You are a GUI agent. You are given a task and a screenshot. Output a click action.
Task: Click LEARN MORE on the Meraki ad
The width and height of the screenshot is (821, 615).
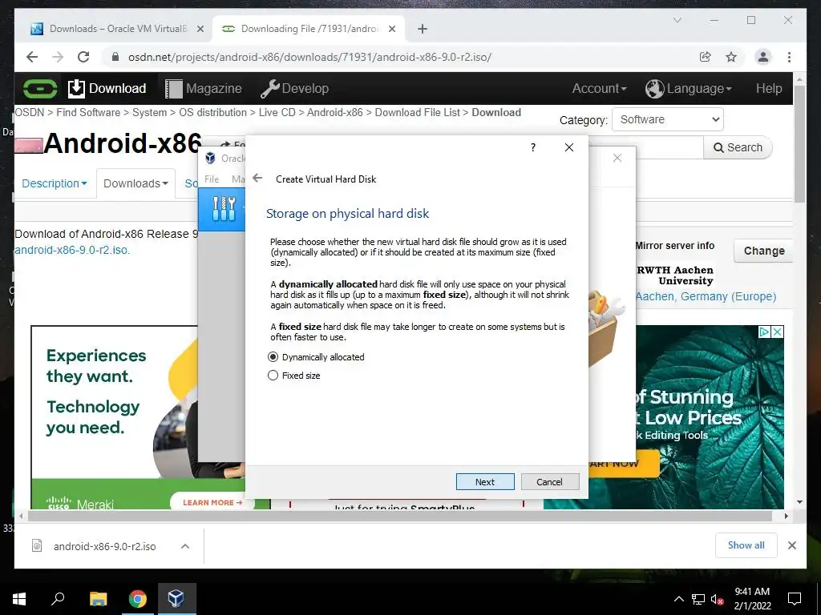tap(212, 502)
